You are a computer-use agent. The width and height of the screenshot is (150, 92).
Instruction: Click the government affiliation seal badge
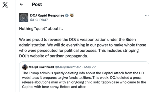(72, 15)
